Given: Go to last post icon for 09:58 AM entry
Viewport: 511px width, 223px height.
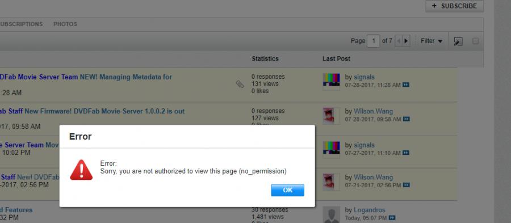Looking at the screenshot, I should [407, 119].
